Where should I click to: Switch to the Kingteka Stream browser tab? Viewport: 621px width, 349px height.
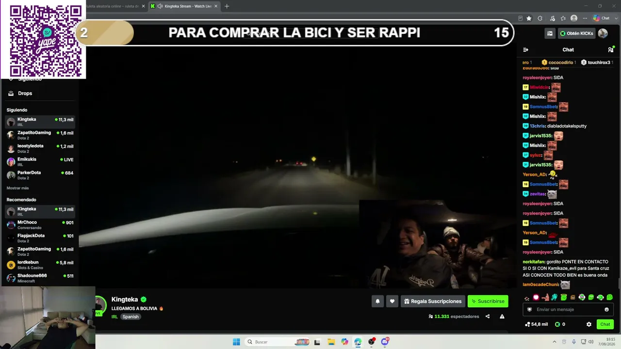(184, 6)
